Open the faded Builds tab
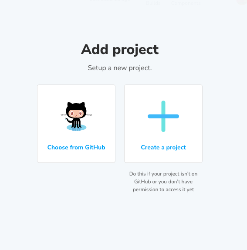This screenshot has width=247, height=250. [x=153, y=3]
